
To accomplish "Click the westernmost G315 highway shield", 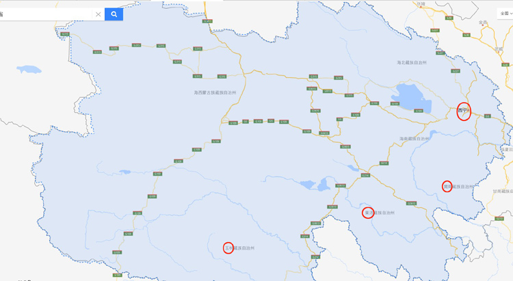I will 65,34.
